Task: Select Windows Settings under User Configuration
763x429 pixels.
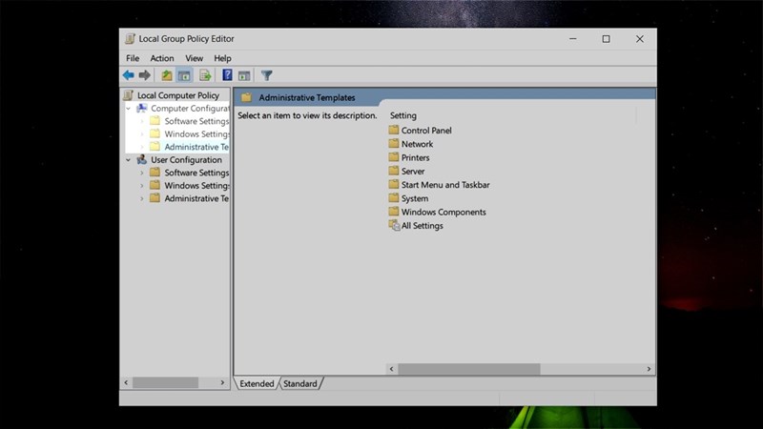Action: pyautogui.click(x=196, y=185)
